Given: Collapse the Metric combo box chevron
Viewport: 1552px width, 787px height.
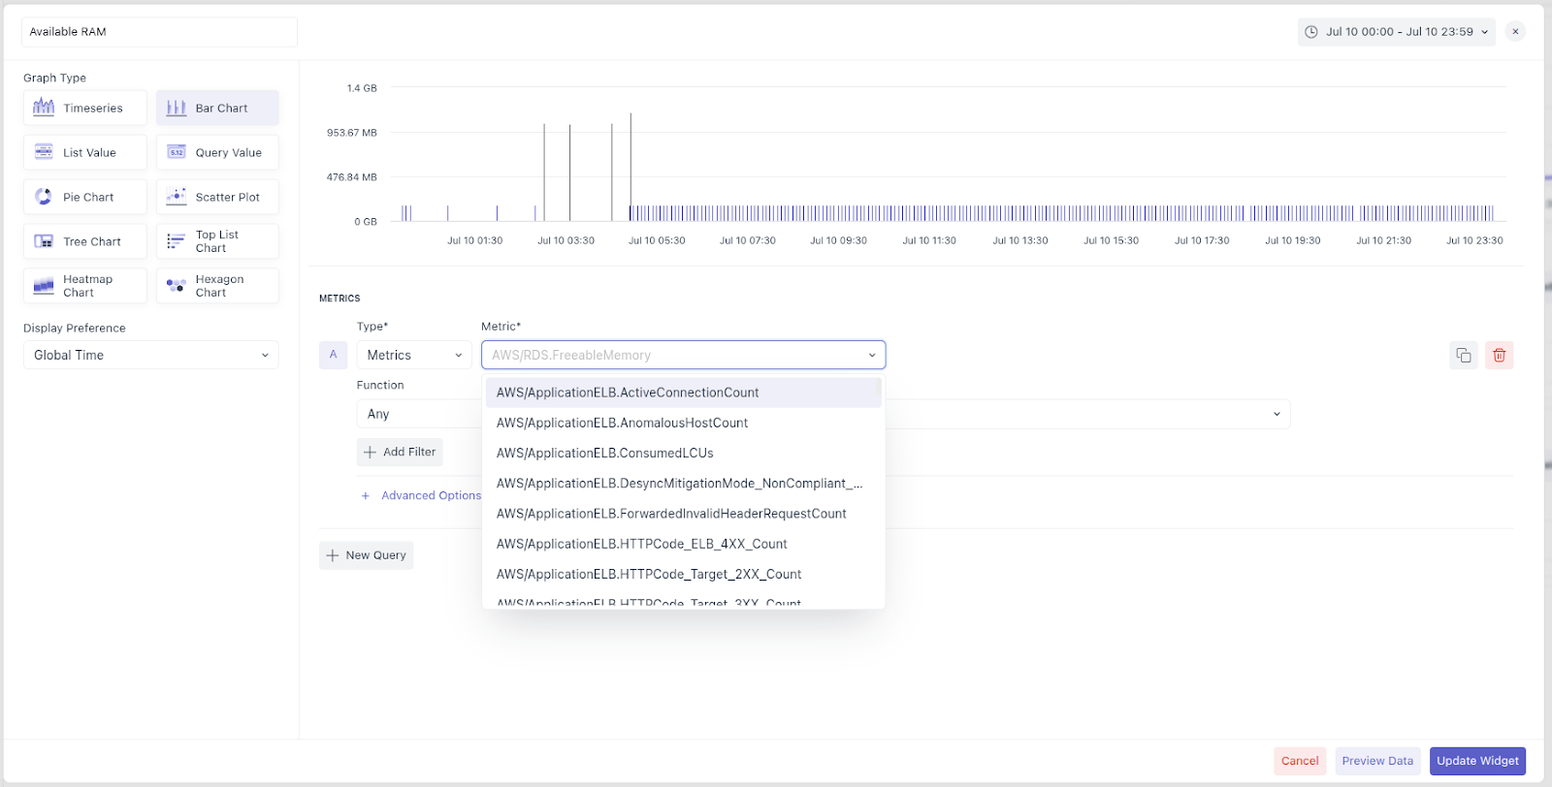Looking at the screenshot, I should [x=872, y=356].
